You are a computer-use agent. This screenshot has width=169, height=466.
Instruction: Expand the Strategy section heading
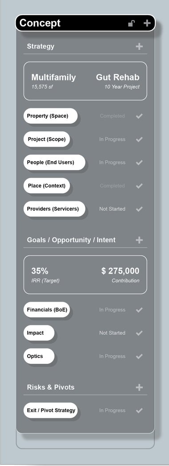(x=40, y=46)
